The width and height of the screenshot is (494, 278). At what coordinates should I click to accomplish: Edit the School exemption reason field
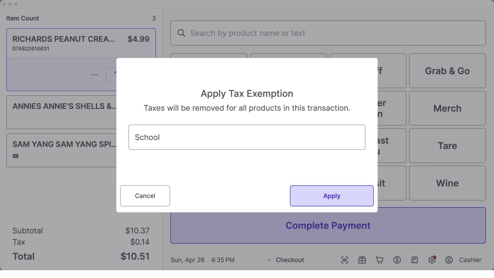point(246,137)
